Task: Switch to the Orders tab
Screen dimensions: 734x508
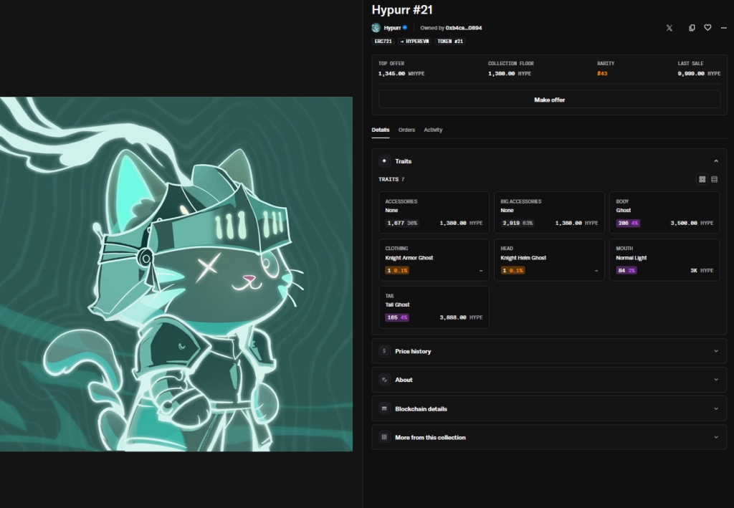Action: 406,130
